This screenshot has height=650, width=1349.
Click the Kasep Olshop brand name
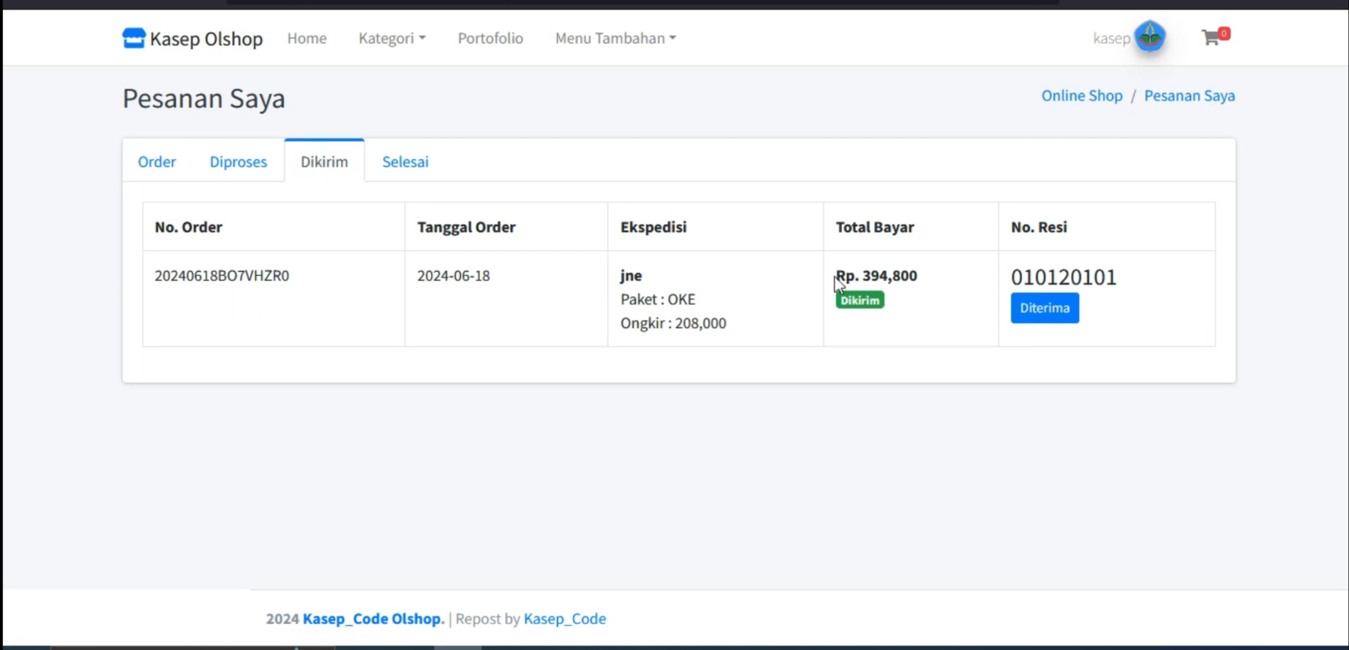[x=206, y=38]
